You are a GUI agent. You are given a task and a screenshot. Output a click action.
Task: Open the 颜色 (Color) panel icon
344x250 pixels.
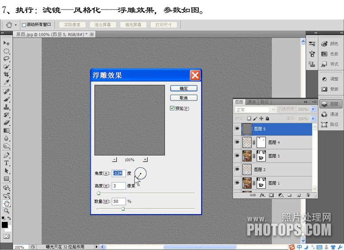click(324, 44)
